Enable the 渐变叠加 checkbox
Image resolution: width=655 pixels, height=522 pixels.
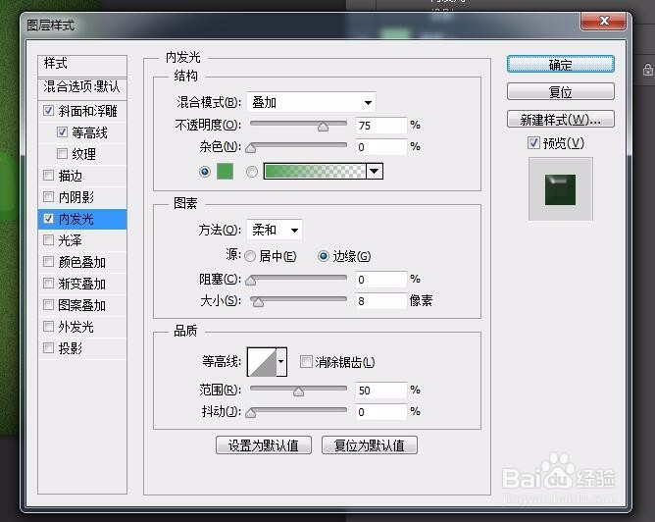pyautogui.click(x=48, y=283)
